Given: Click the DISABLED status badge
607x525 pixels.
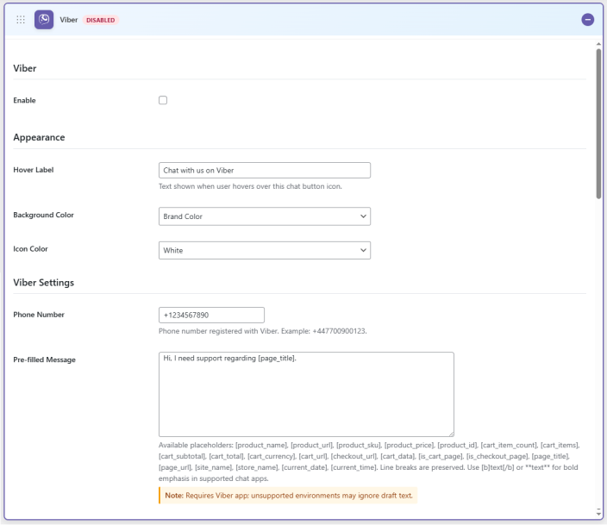Looking at the screenshot, I should coord(101,20).
